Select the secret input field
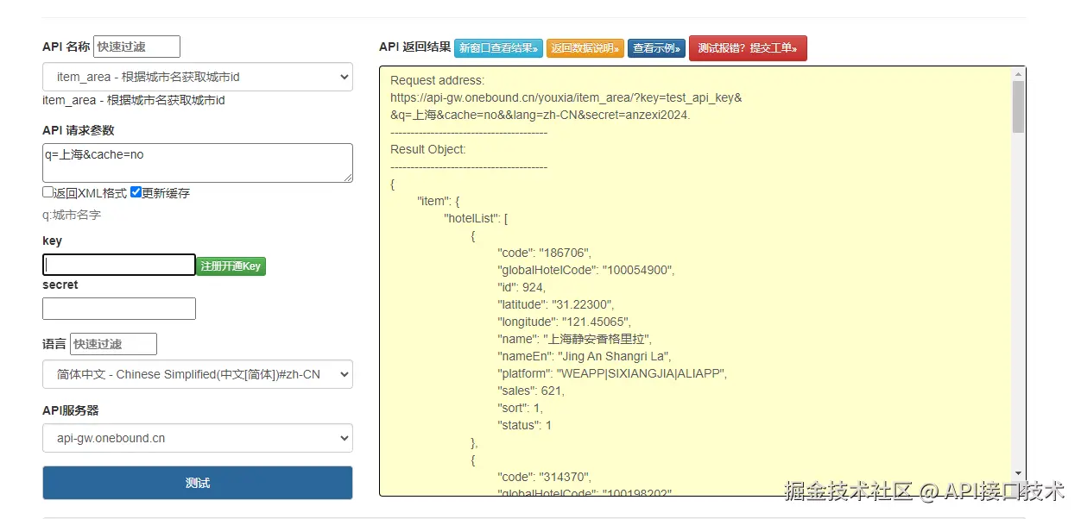 tap(119, 309)
